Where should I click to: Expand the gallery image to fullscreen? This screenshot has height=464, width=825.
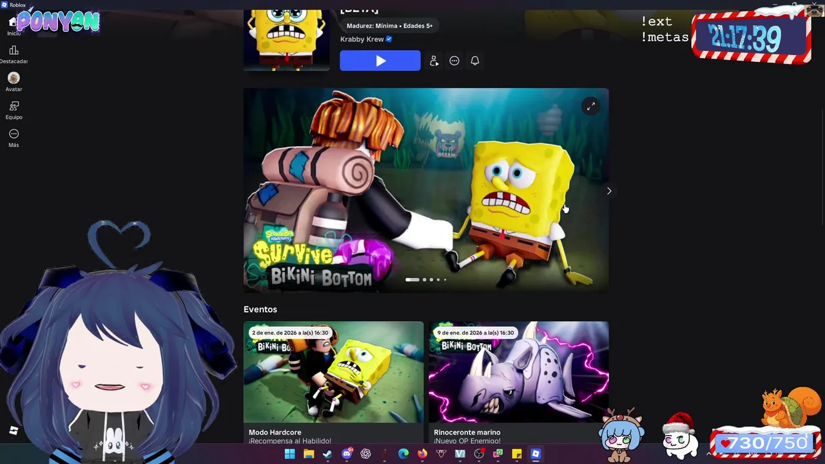pos(590,106)
